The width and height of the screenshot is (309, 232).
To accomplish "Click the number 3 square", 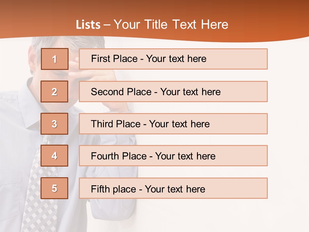I will pyautogui.click(x=54, y=124).
